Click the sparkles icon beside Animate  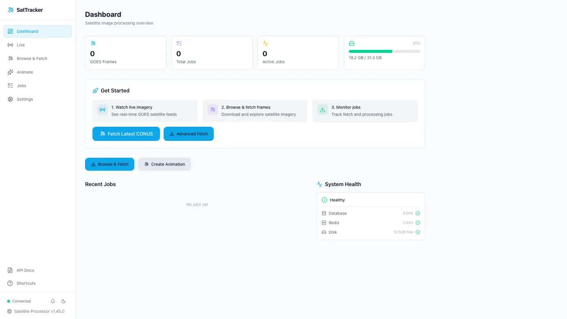point(11,72)
